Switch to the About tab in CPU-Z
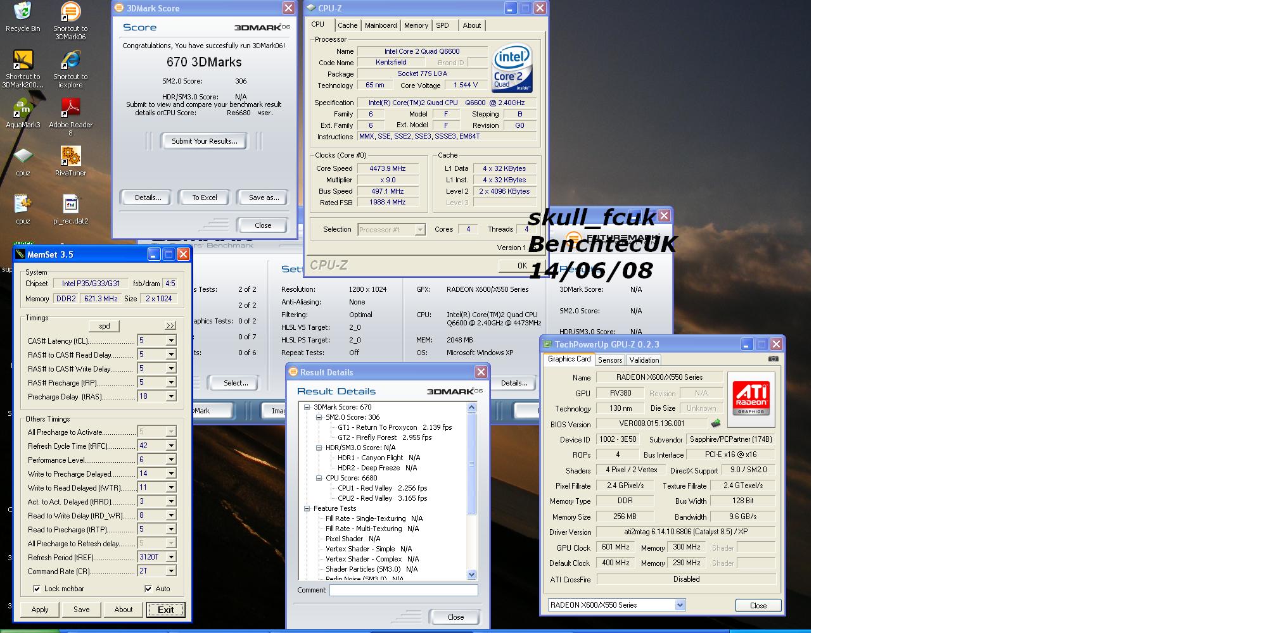 (472, 25)
